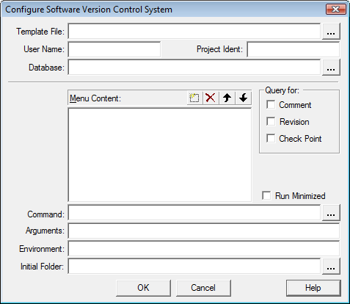Focus the User Name field
Image resolution: width=350 pixels, height=304 pixels.
[x=114, y=49]
